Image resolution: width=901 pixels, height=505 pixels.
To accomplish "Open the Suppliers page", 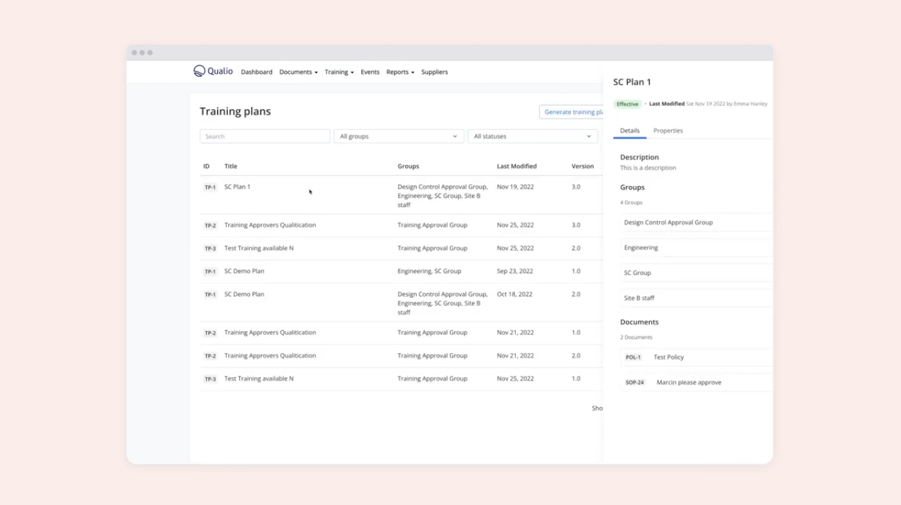I will coord(435,72).
